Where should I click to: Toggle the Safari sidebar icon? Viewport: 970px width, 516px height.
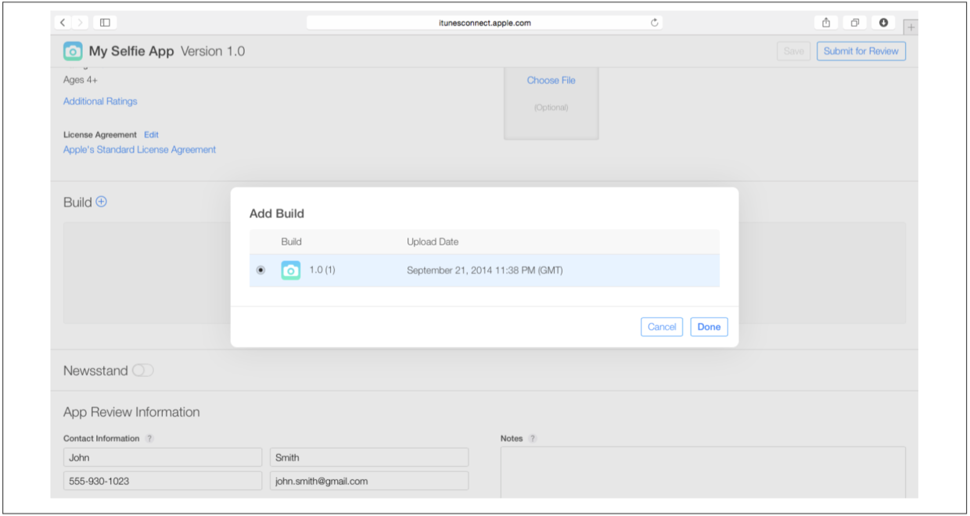click(105, 23)
